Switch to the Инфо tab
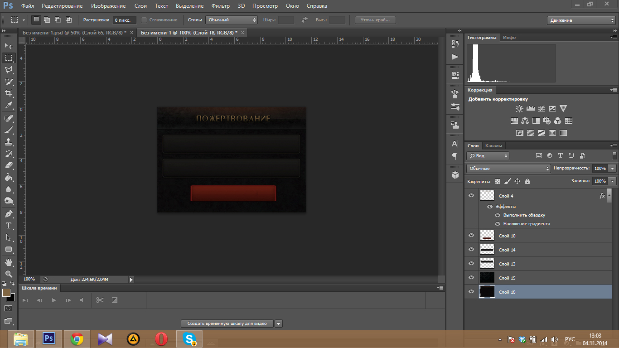Image resolution: width=619 pixels, height=348 pixels. [x=509, y=38]
